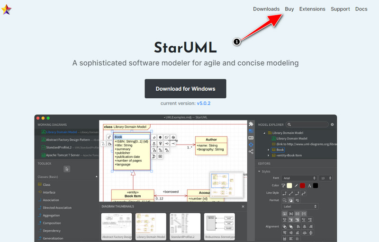
Task: Open the Robustness Stereotype thumbnail
Action: 219,226
